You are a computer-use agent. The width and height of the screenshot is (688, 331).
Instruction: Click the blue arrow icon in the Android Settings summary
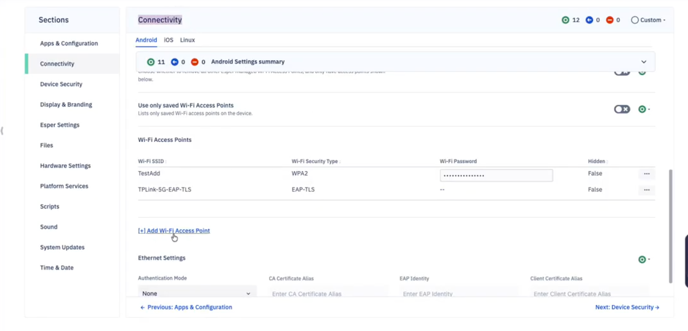click(175, 62)
